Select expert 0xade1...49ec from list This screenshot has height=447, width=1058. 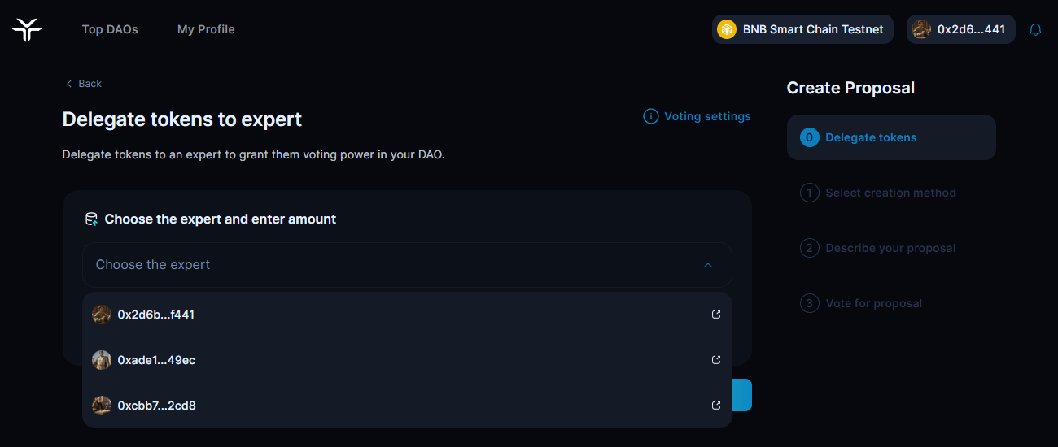click(156, 360)
